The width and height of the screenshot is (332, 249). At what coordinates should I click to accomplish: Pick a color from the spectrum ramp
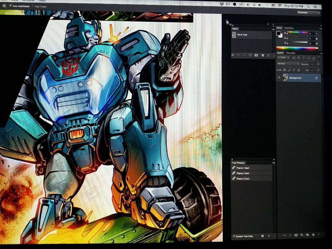click(x=297, y=48)
